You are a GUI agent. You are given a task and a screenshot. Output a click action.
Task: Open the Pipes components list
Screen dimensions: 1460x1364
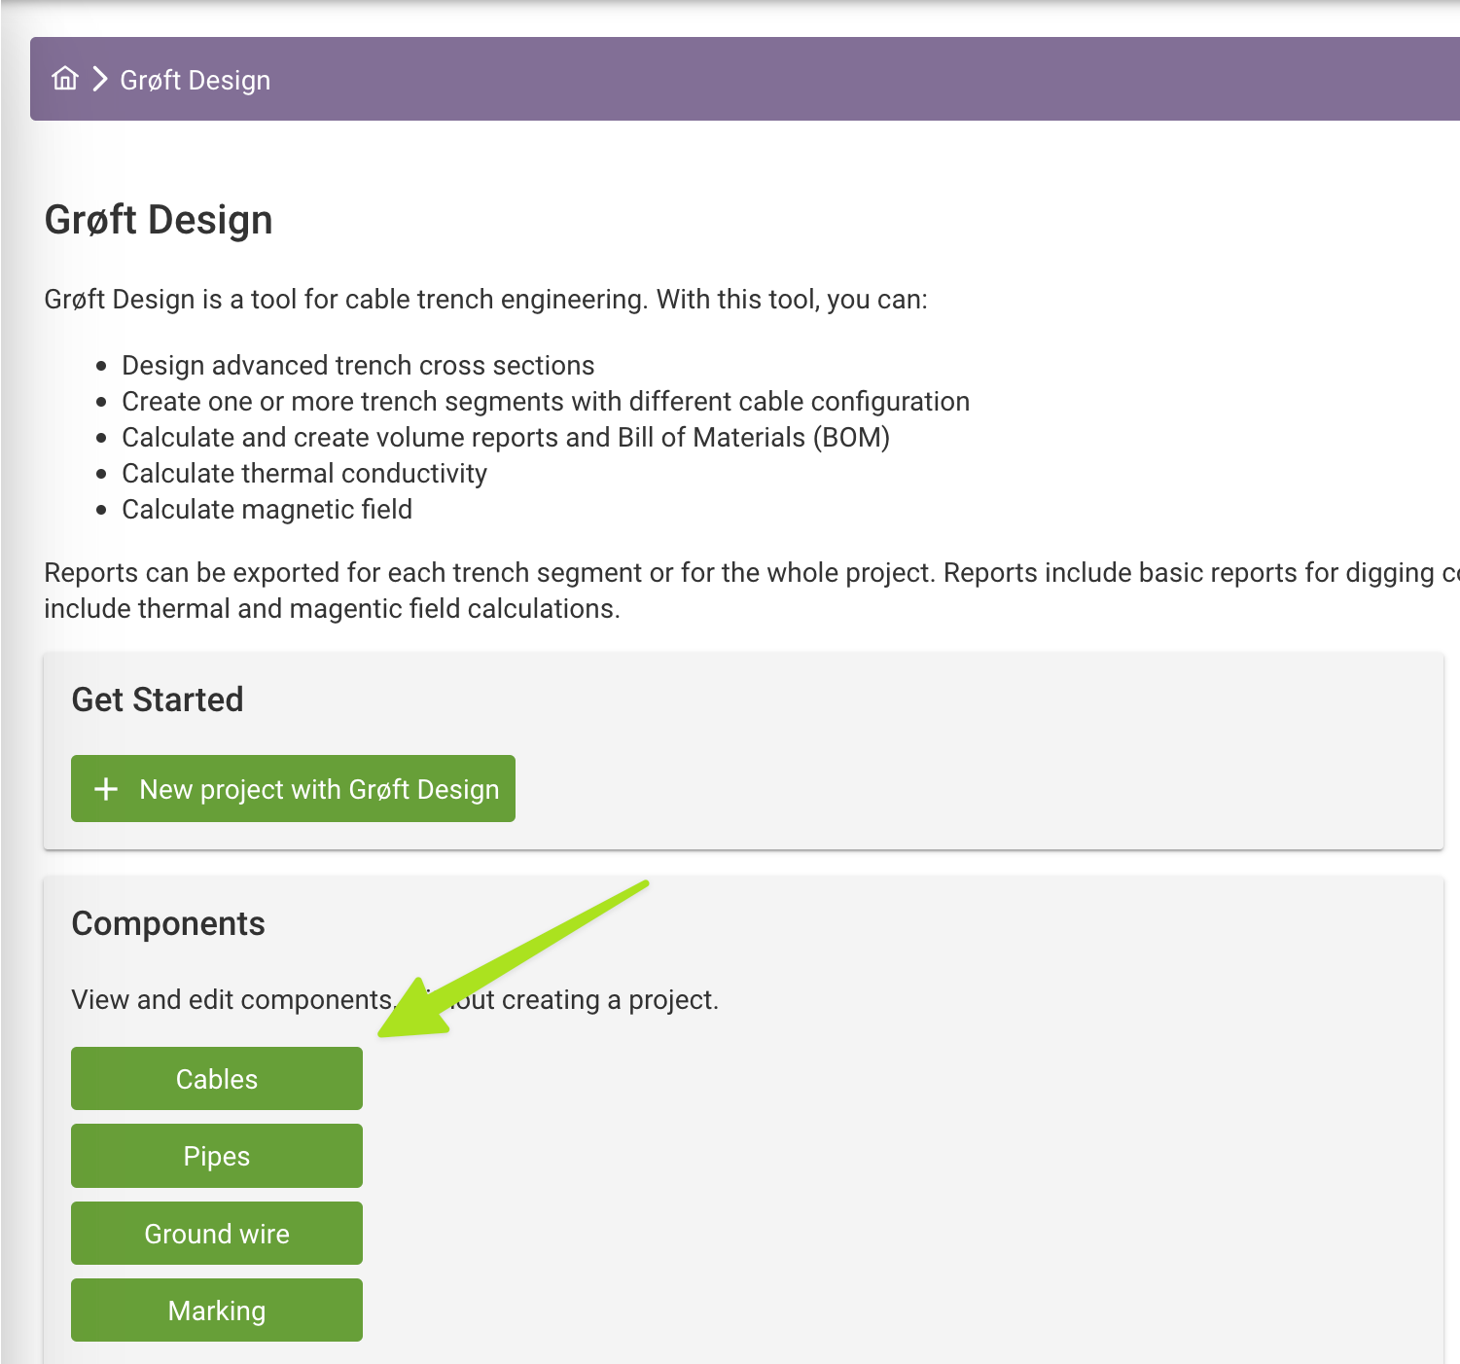click(x=217, y=1156)
